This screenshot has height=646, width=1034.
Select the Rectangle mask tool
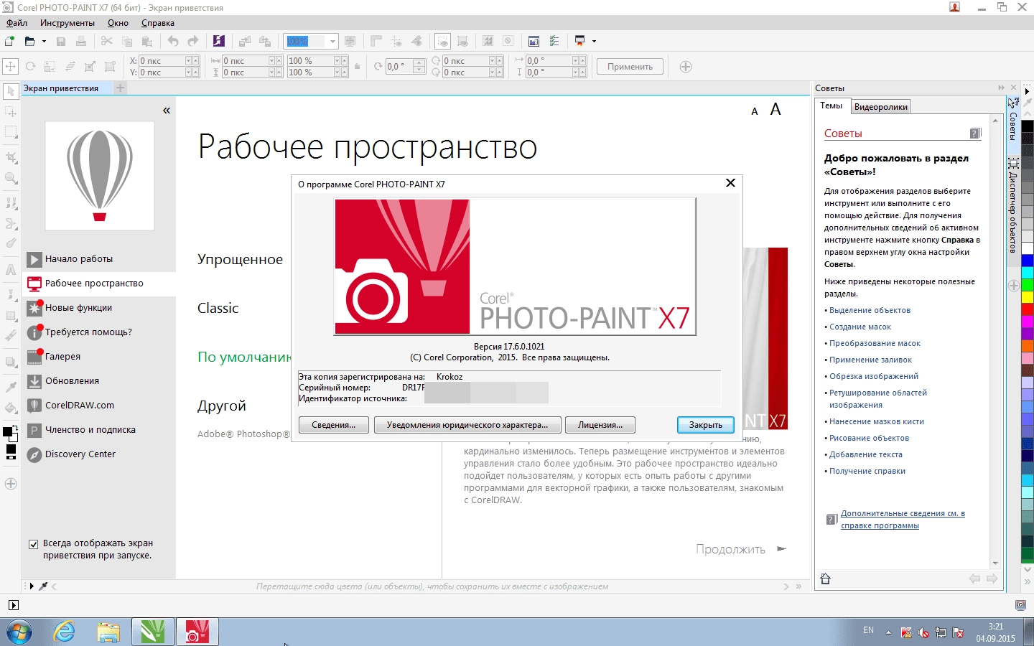point(11,133)
